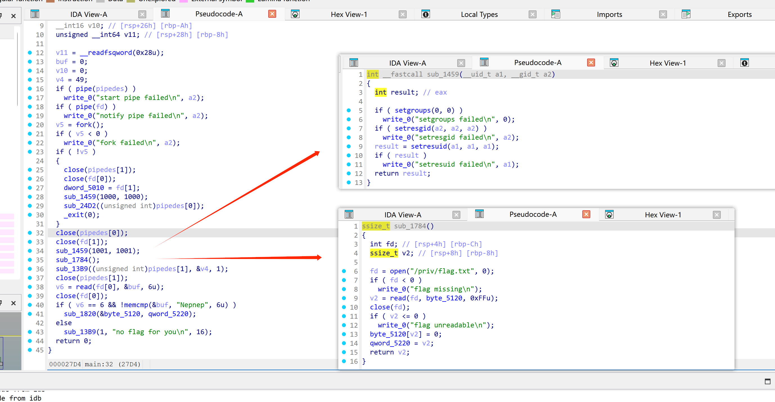
Task: Click dword_5010 variable on line 27
Action: [84, 187]
